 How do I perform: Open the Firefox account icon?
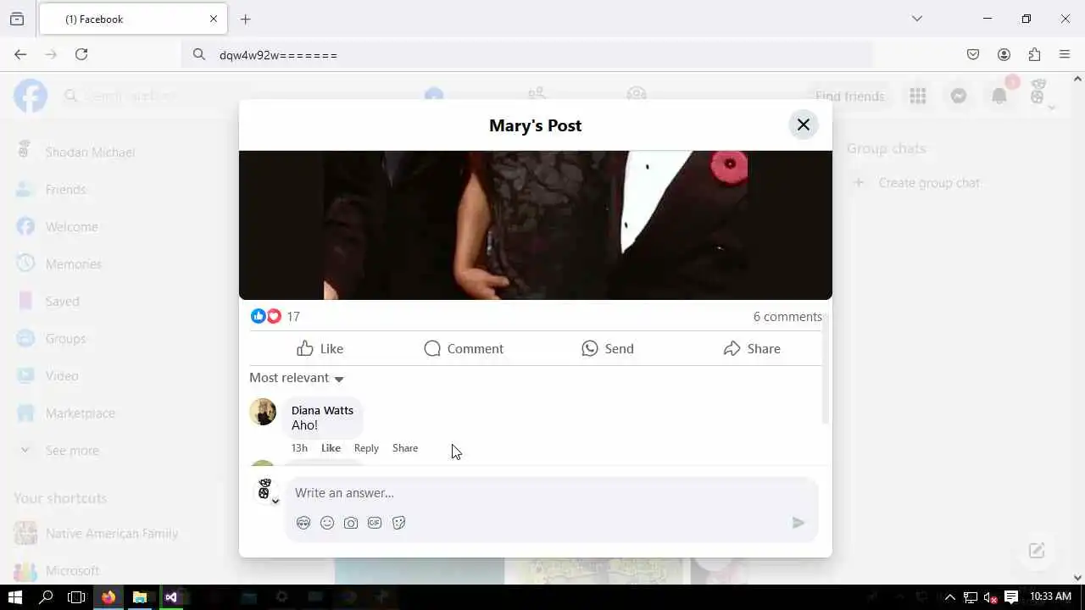click(x=1004, y=54)
